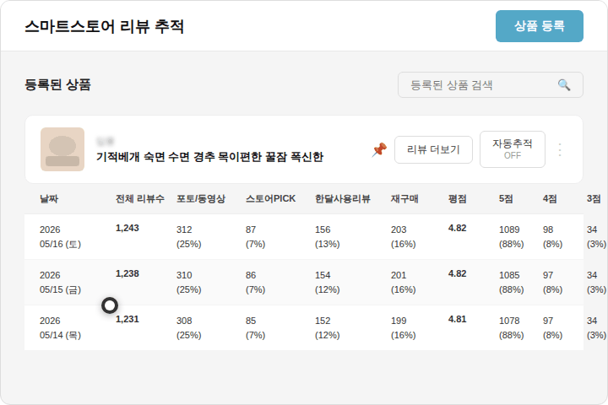Select photo/video value 310

(x=184, y=275)
